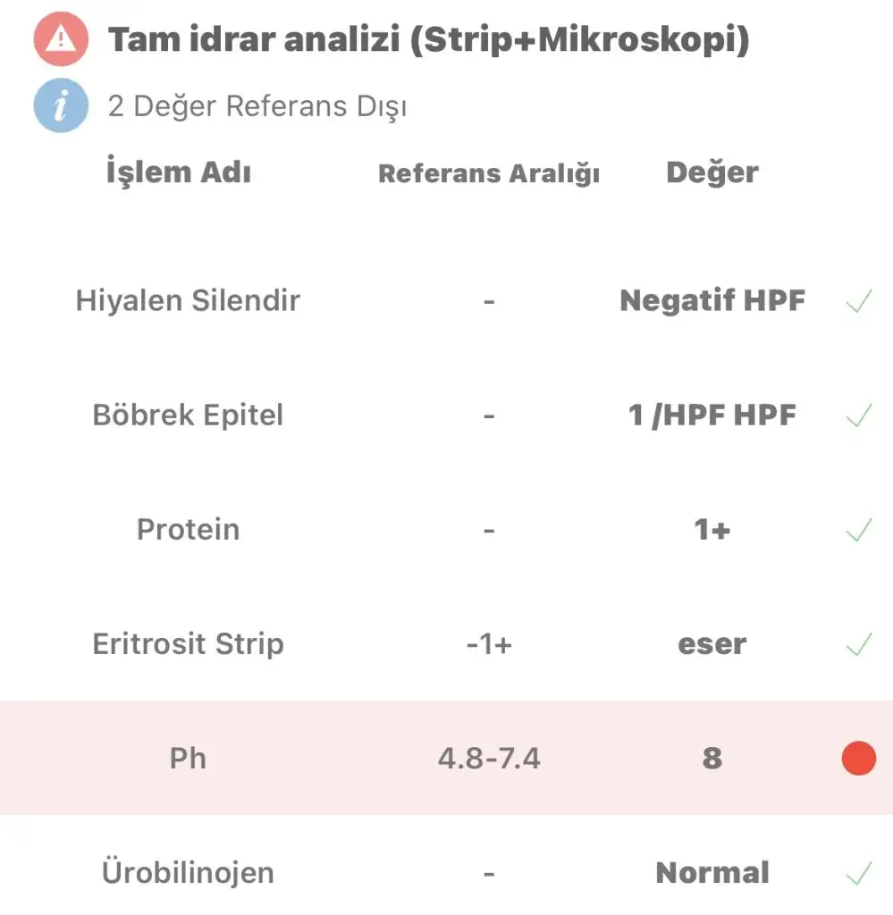Open the Ürobilinojen Normal result

tap(712, 873)
